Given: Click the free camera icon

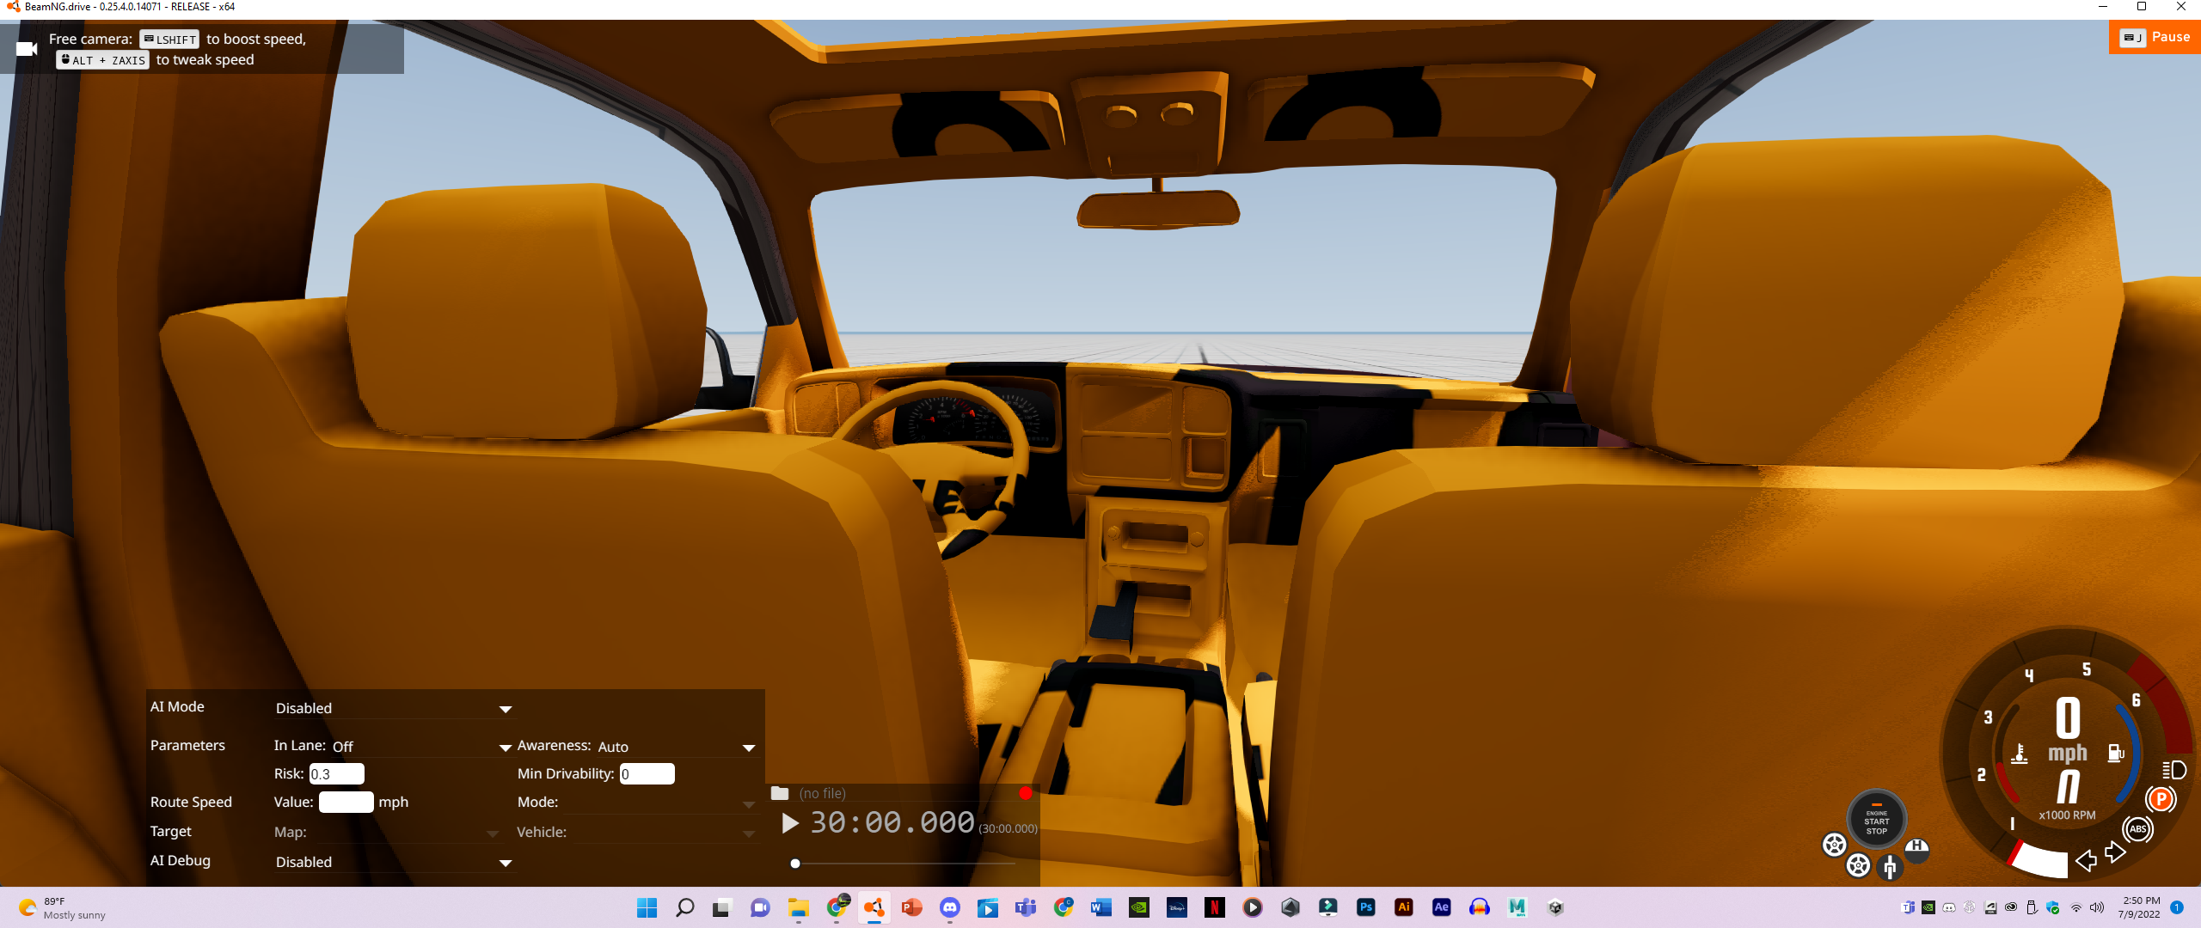Looking at the screenshot, I should point(27,49).
